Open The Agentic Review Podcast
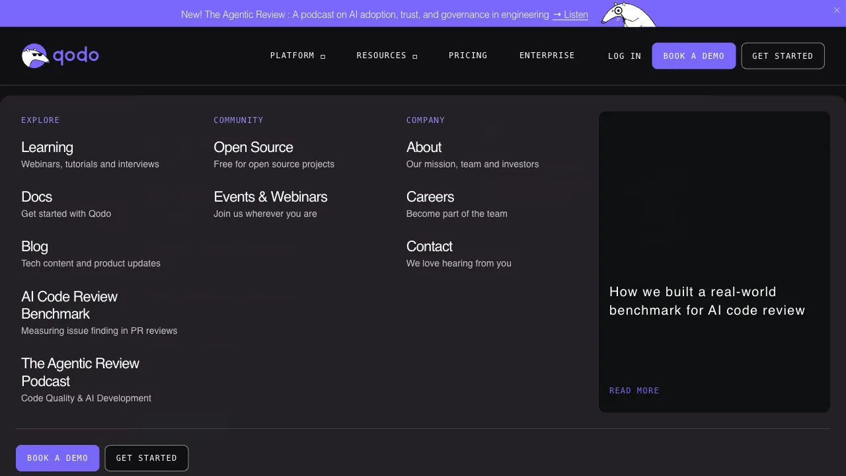Image resolution: width=846 pixels, height=476 pixels. click(80, 372)
